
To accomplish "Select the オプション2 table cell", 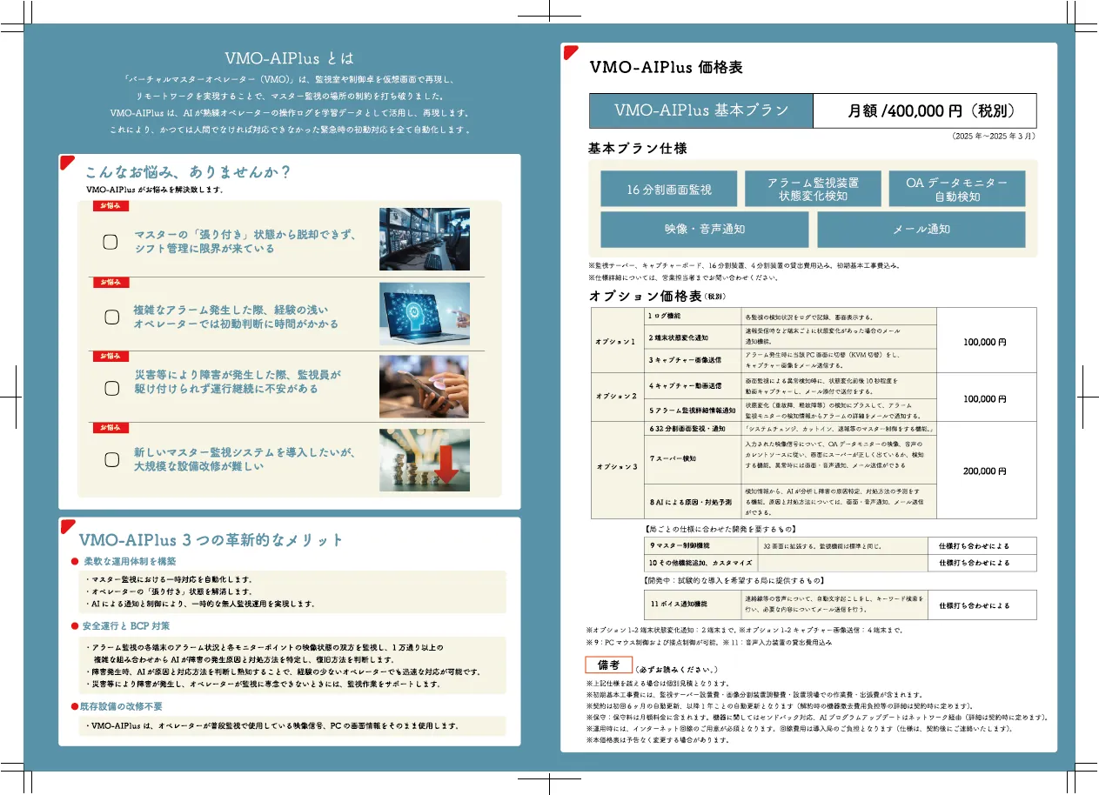I will 616,397.
